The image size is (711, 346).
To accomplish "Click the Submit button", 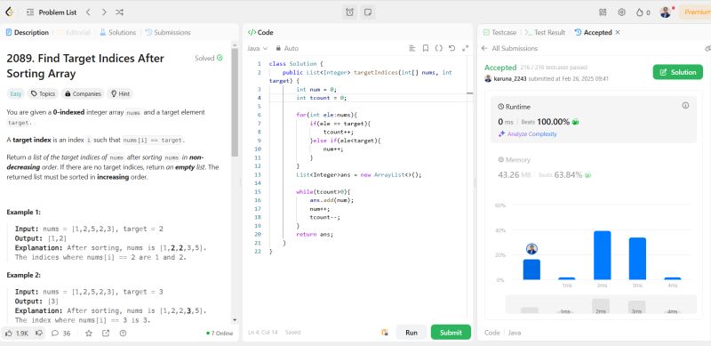I will point(451,333).
